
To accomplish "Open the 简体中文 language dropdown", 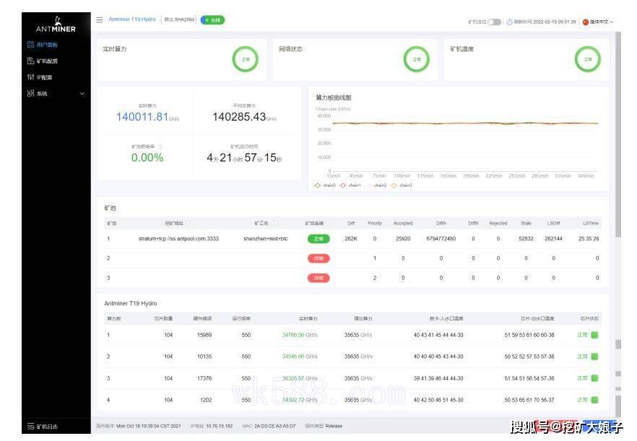I will click(598, 22).
